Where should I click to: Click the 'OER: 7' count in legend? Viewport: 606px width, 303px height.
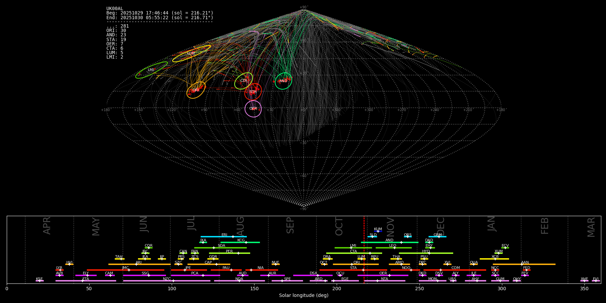(x=115, y=44)
